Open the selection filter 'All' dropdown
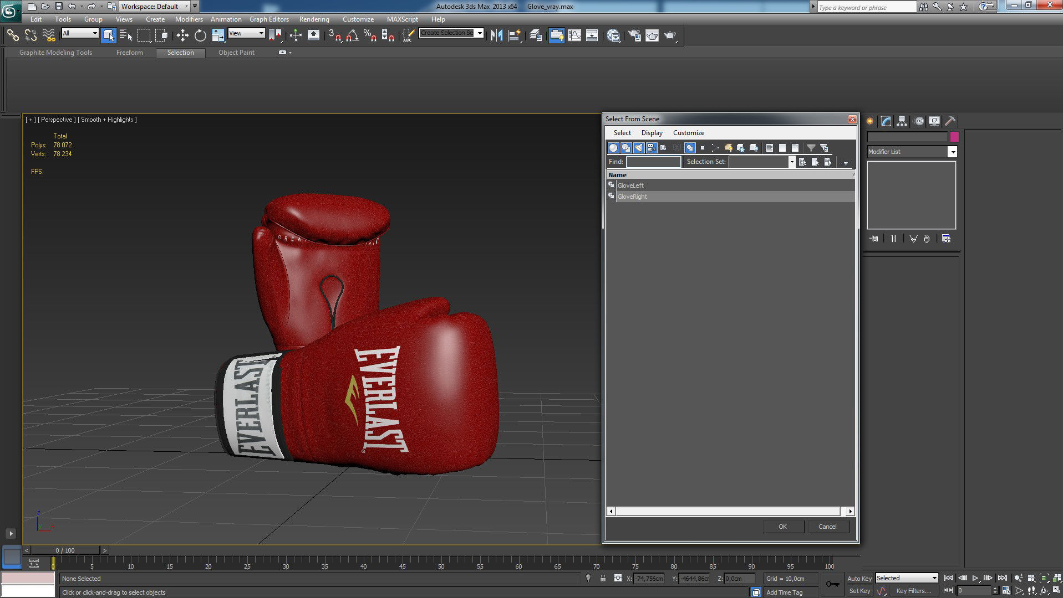Screen dimensions: 1063x598 coord(80,33)
